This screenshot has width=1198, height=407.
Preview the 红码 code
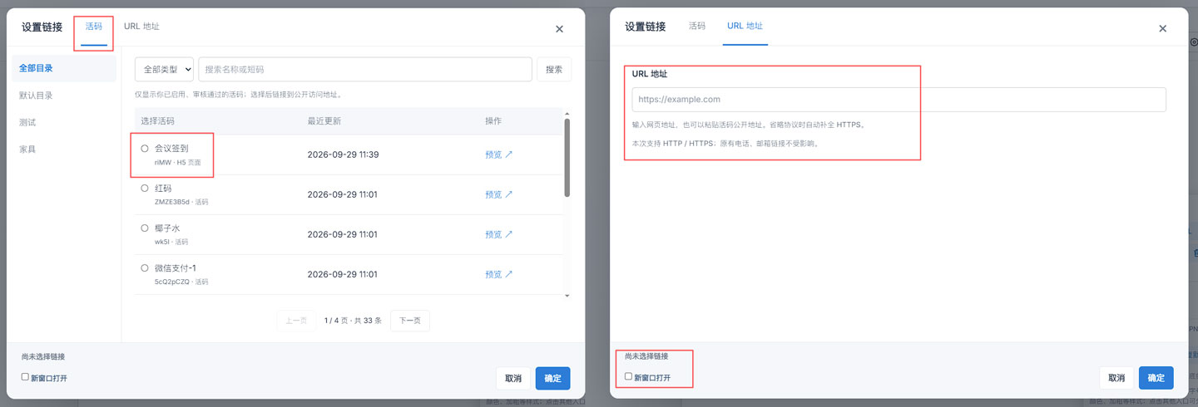(x=499, y=194)
